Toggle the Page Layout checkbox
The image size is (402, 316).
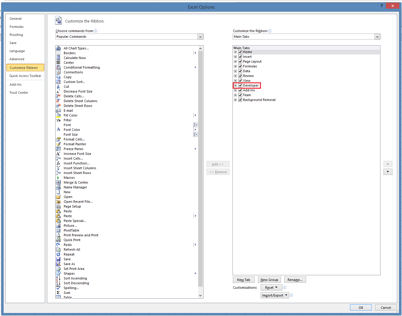(240, 61)
